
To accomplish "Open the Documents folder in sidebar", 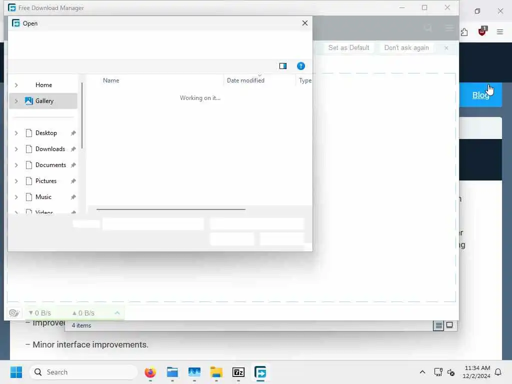I will pos(50,165).
